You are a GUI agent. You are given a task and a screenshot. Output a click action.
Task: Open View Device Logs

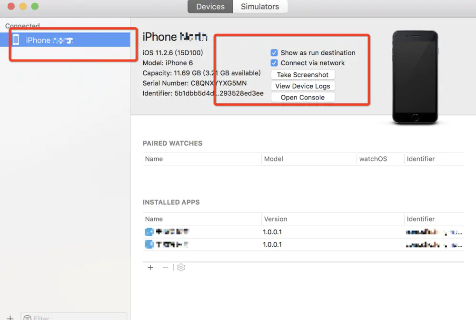click(303, 86)
